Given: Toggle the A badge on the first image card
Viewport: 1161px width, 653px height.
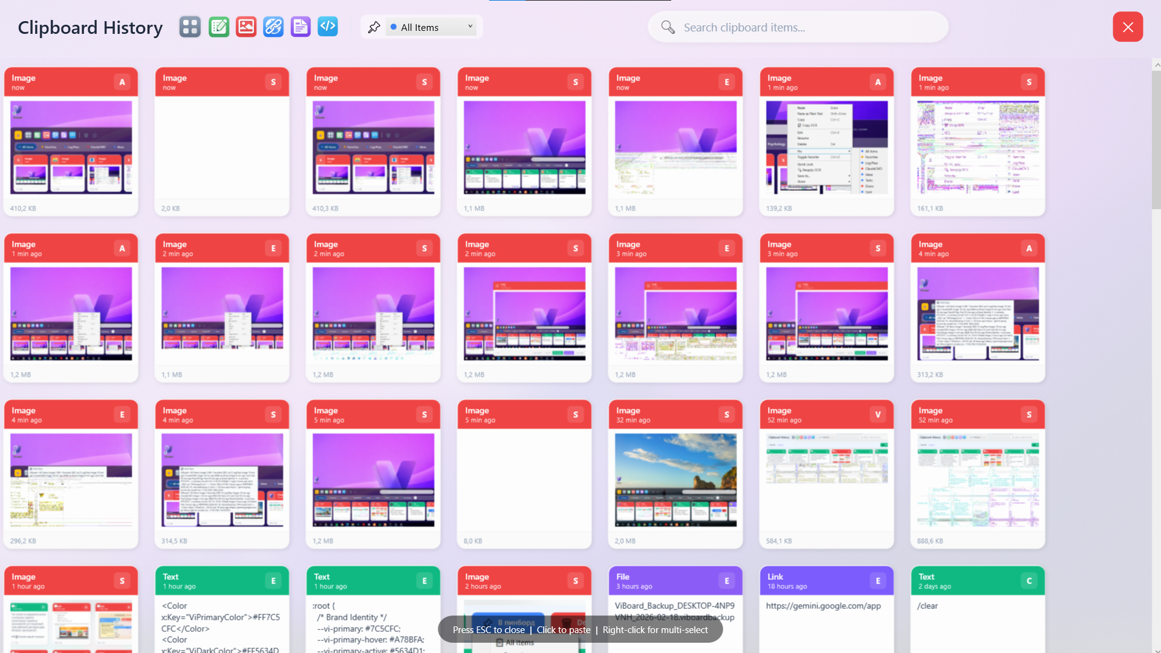Looking at the screenshot, I should [122, 82].
